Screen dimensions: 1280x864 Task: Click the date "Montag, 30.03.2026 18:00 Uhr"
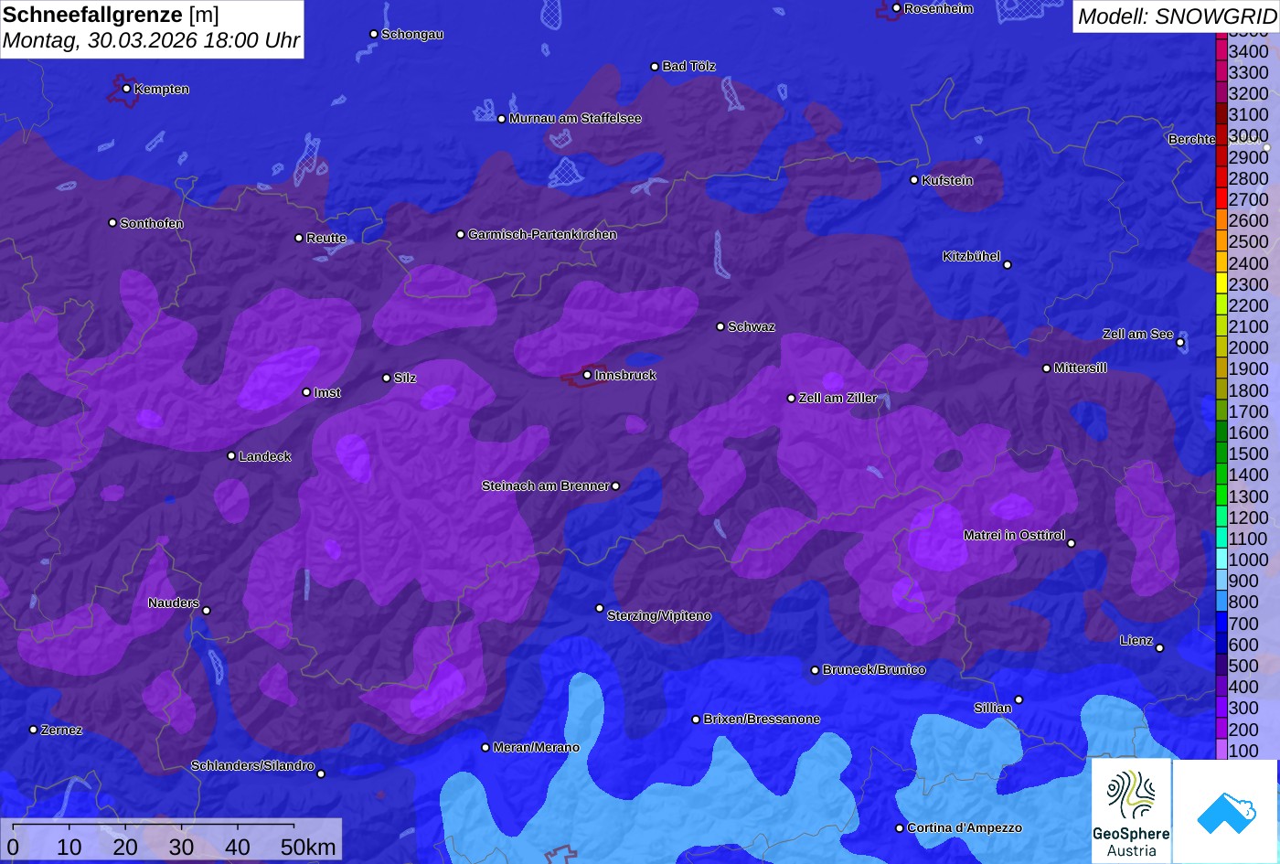click(151, 41)
